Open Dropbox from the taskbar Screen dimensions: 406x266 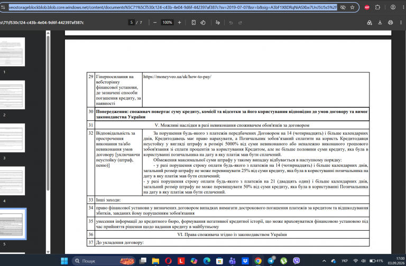click(245, 261)
